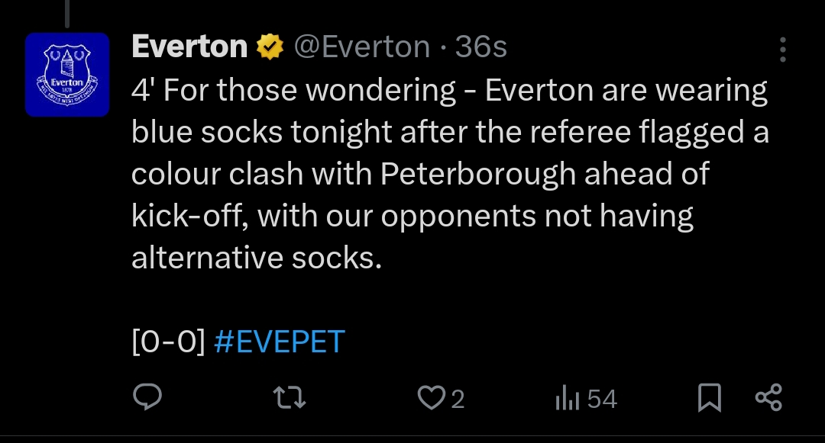Bookmark this Everton tweet
Viewport: 825px width, 443px height.
click(709, 397)
